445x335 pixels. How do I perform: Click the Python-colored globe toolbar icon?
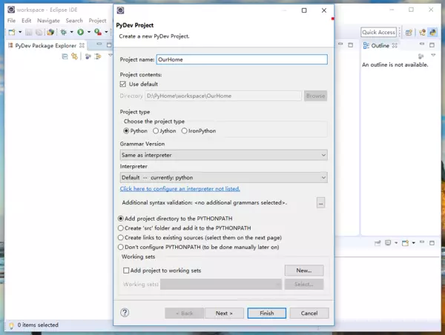[x=50, y=32]
